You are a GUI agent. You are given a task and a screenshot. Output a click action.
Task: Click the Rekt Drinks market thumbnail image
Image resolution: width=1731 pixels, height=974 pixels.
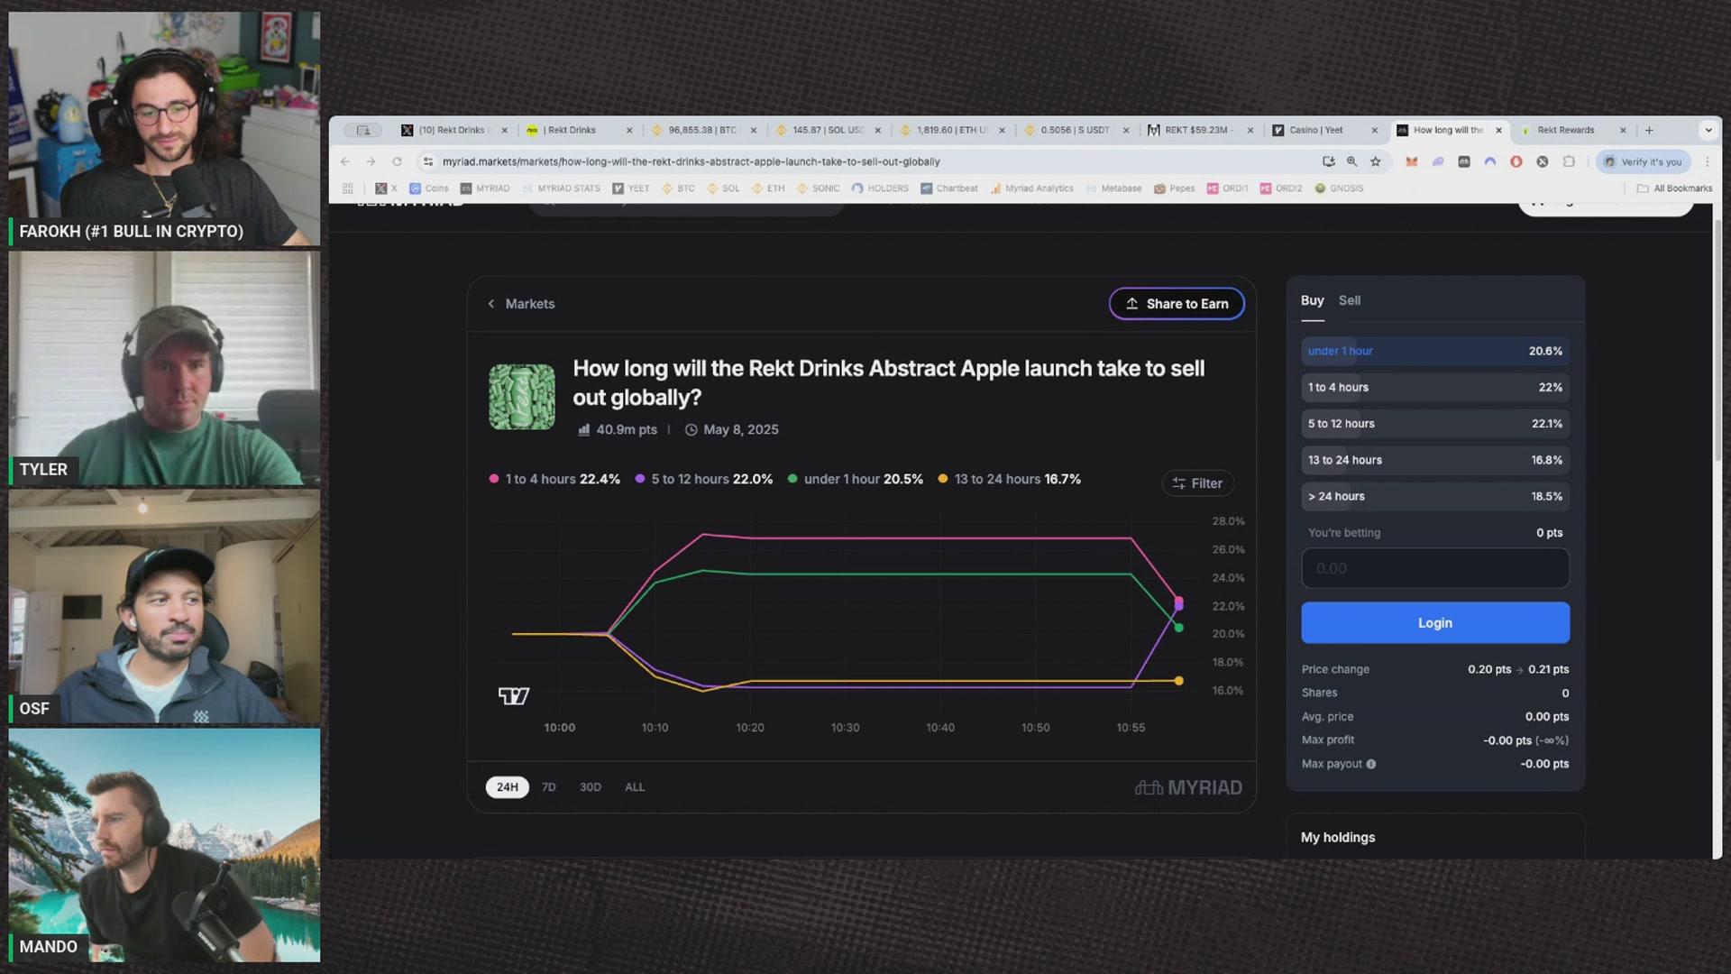522,397
